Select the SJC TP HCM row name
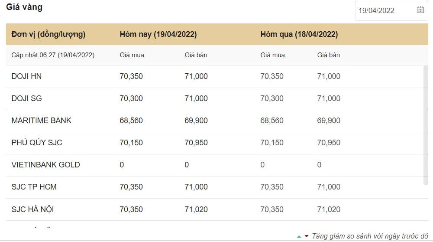 (x=34, y=187)
